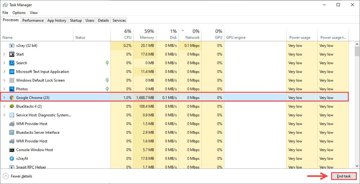Screen dimensions: 360x184
Task: Click the Start process icon
Action: click(x=12, y=54)
